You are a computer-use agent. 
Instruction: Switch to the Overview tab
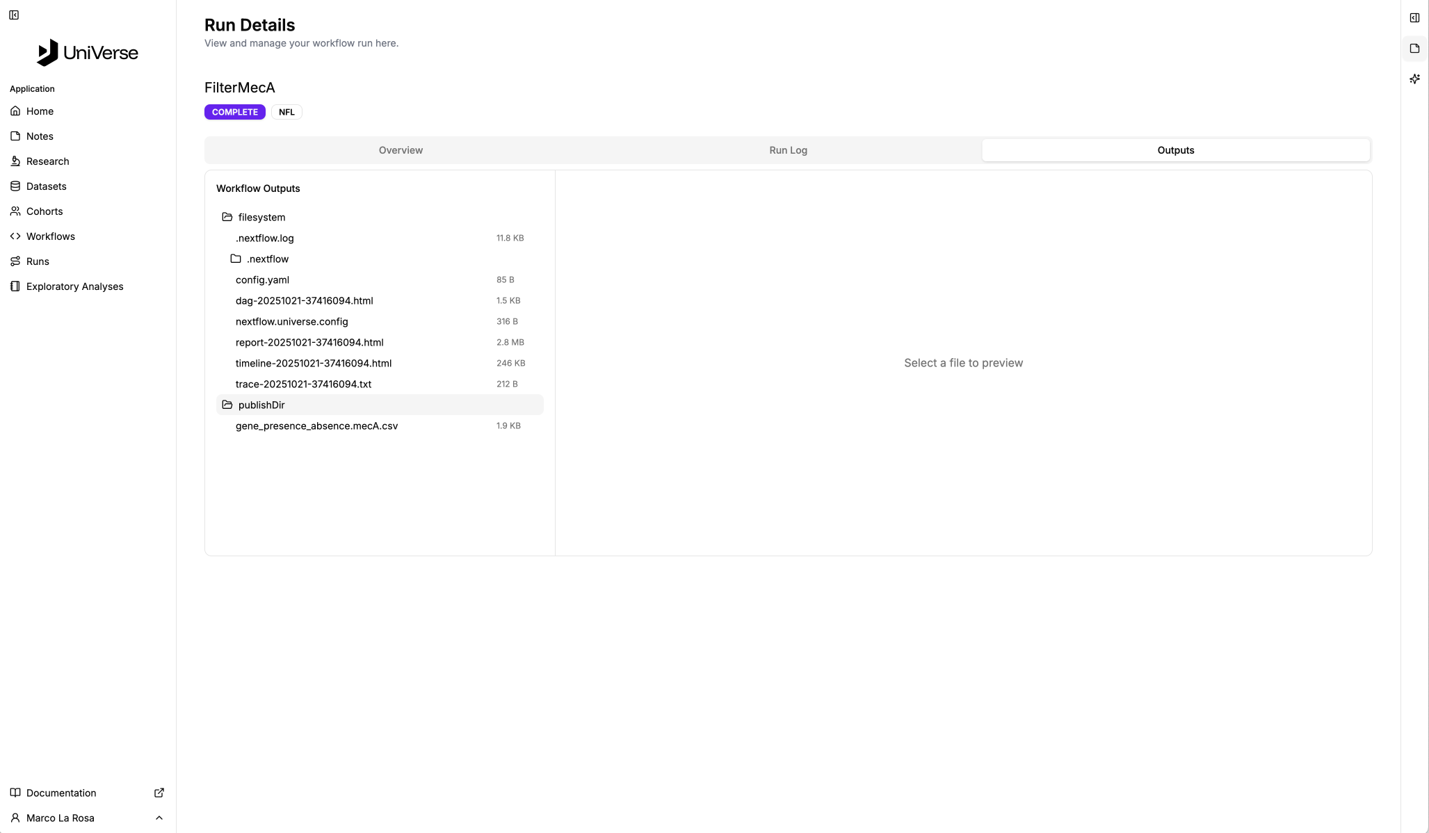(401, 150)
